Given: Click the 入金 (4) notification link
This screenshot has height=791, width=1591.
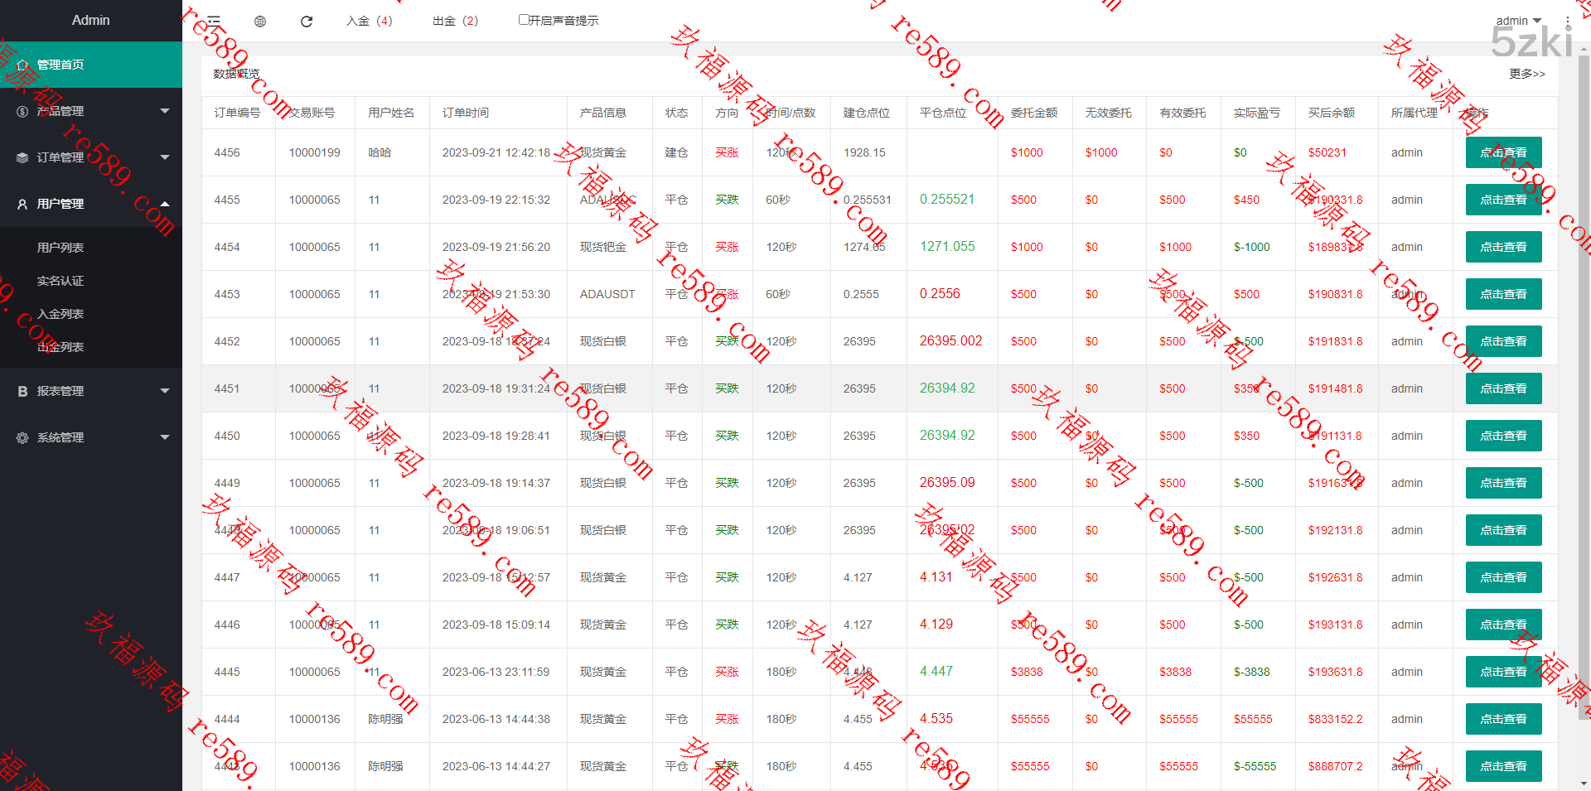Looking at the screenshot, I should [369, 21].
